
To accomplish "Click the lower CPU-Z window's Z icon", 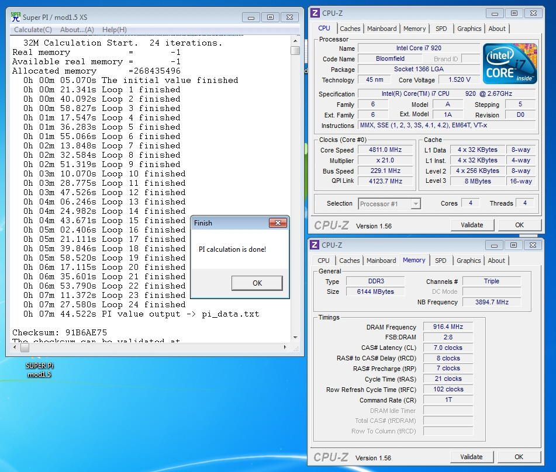I will pos(315,245).
